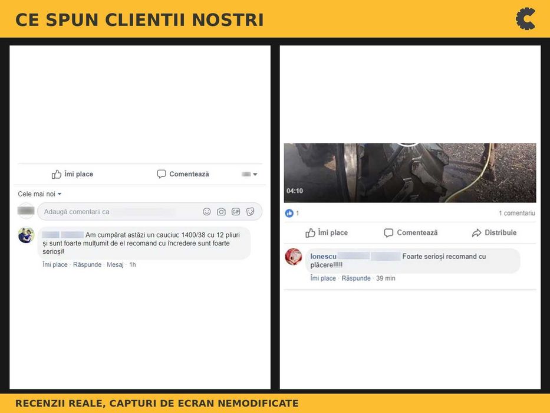
Task: Click the Comentează label in the right post
Action: click(x=417, y=232)
